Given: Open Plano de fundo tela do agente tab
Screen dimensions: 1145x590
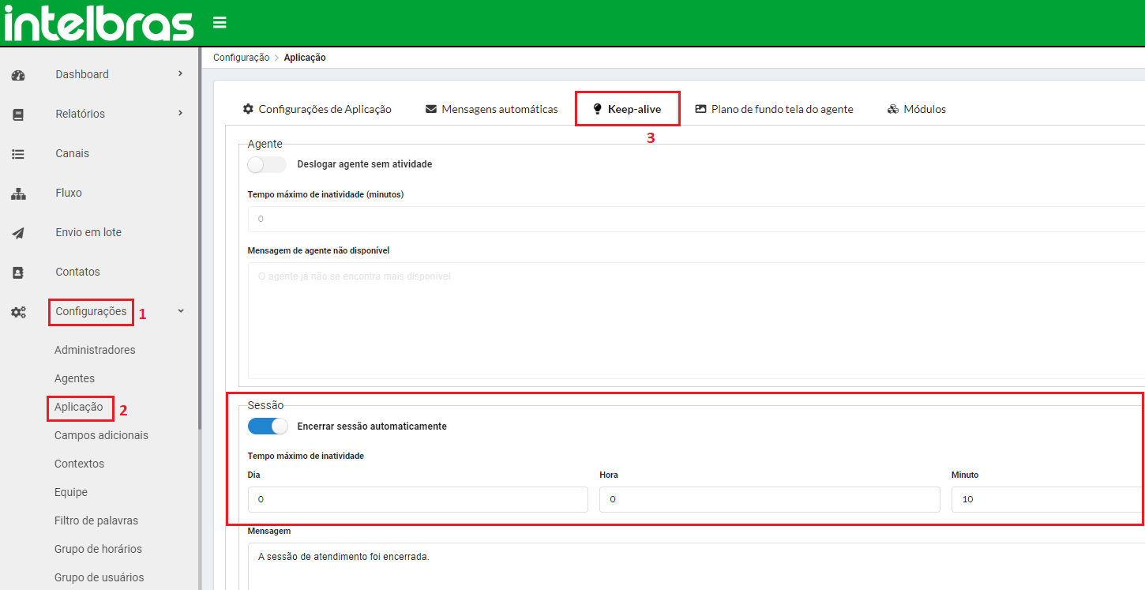Looking at the screenshot, I should [x=774, y=109].
